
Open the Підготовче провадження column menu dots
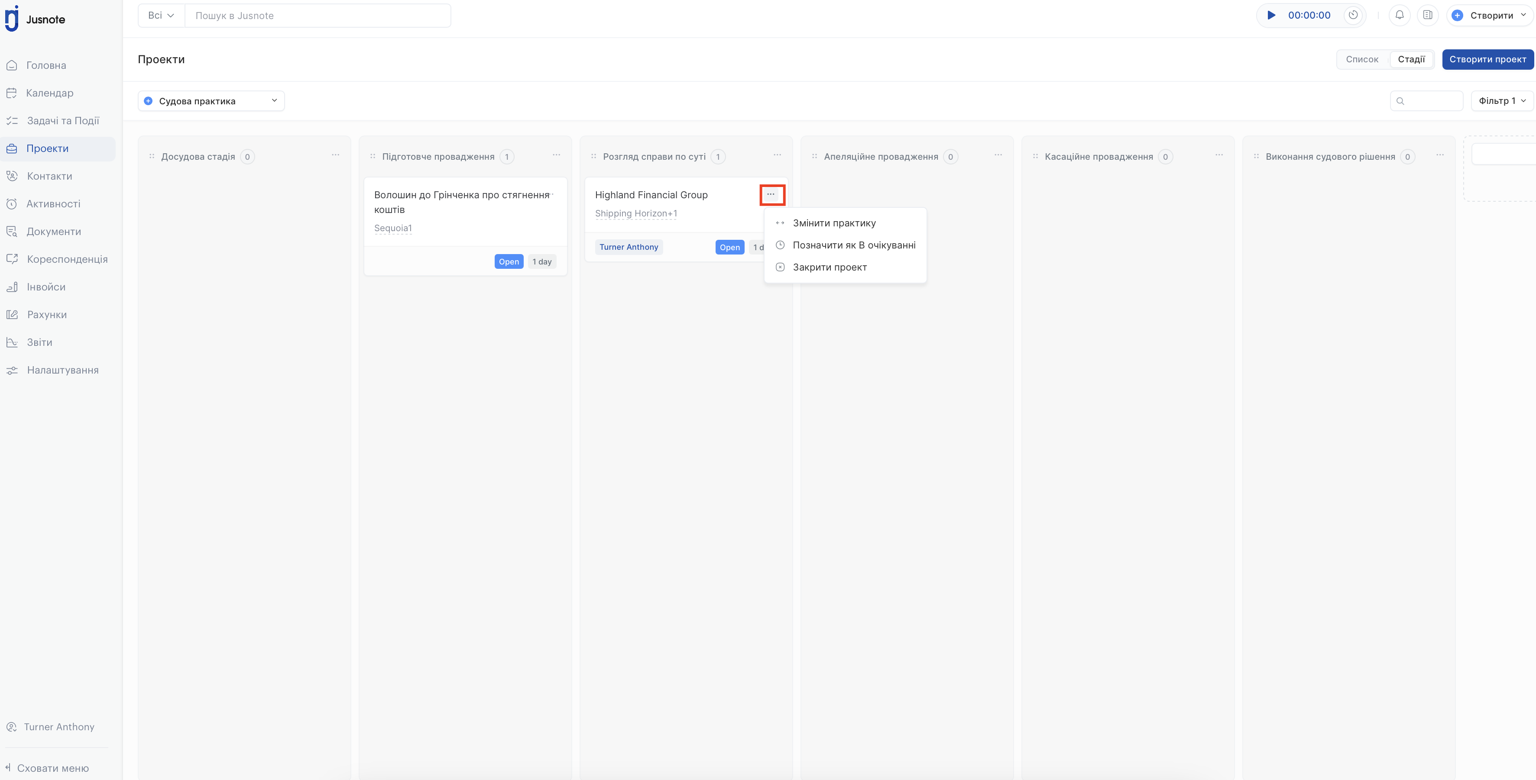click(556, 155)
